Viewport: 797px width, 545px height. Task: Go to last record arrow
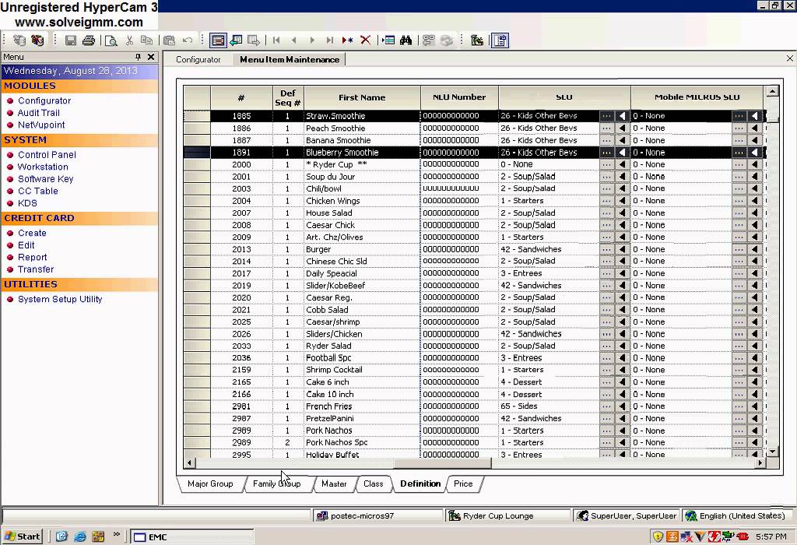(330, 40)
